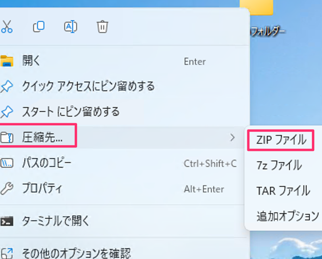Open その他のオプションを確認 for more options
The image size is (322, 259).
pyautogui.click(x=75, y=253)
